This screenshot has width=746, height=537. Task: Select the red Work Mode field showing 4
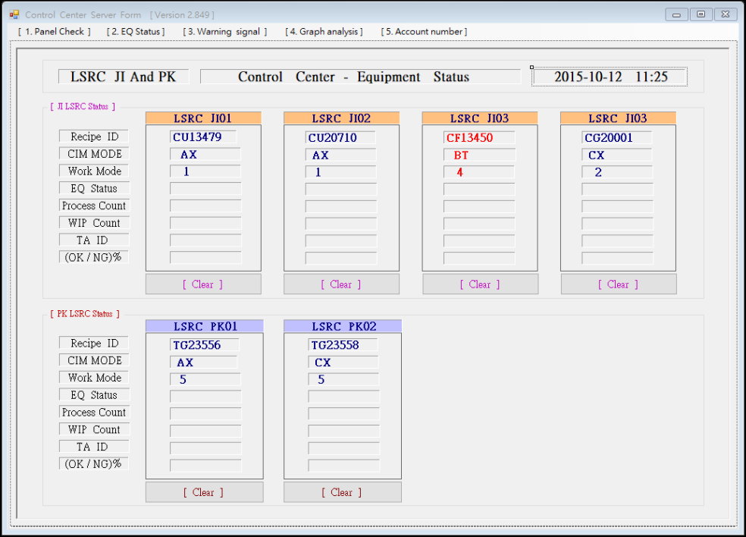pos(479,172)
